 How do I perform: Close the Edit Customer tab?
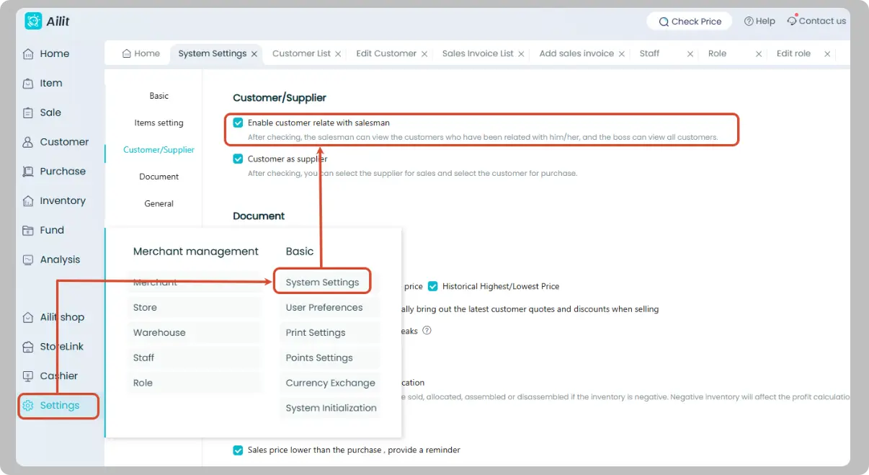point(424,54)
